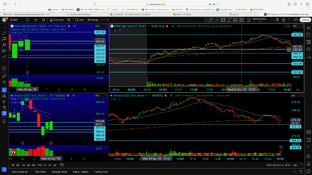Collapse the 11 indicators legend on the QQQ 1-minute chart
312x175 pixels.
click(113, 100)
